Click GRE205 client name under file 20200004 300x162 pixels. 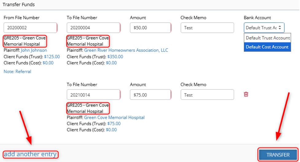click(x=88, y=41)
